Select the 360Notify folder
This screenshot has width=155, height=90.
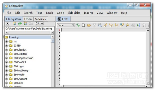point(19,75)
